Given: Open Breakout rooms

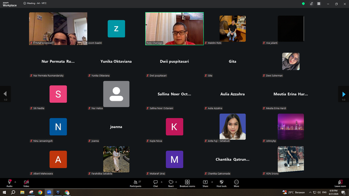Looking at the screenshot, I should 187,183.
